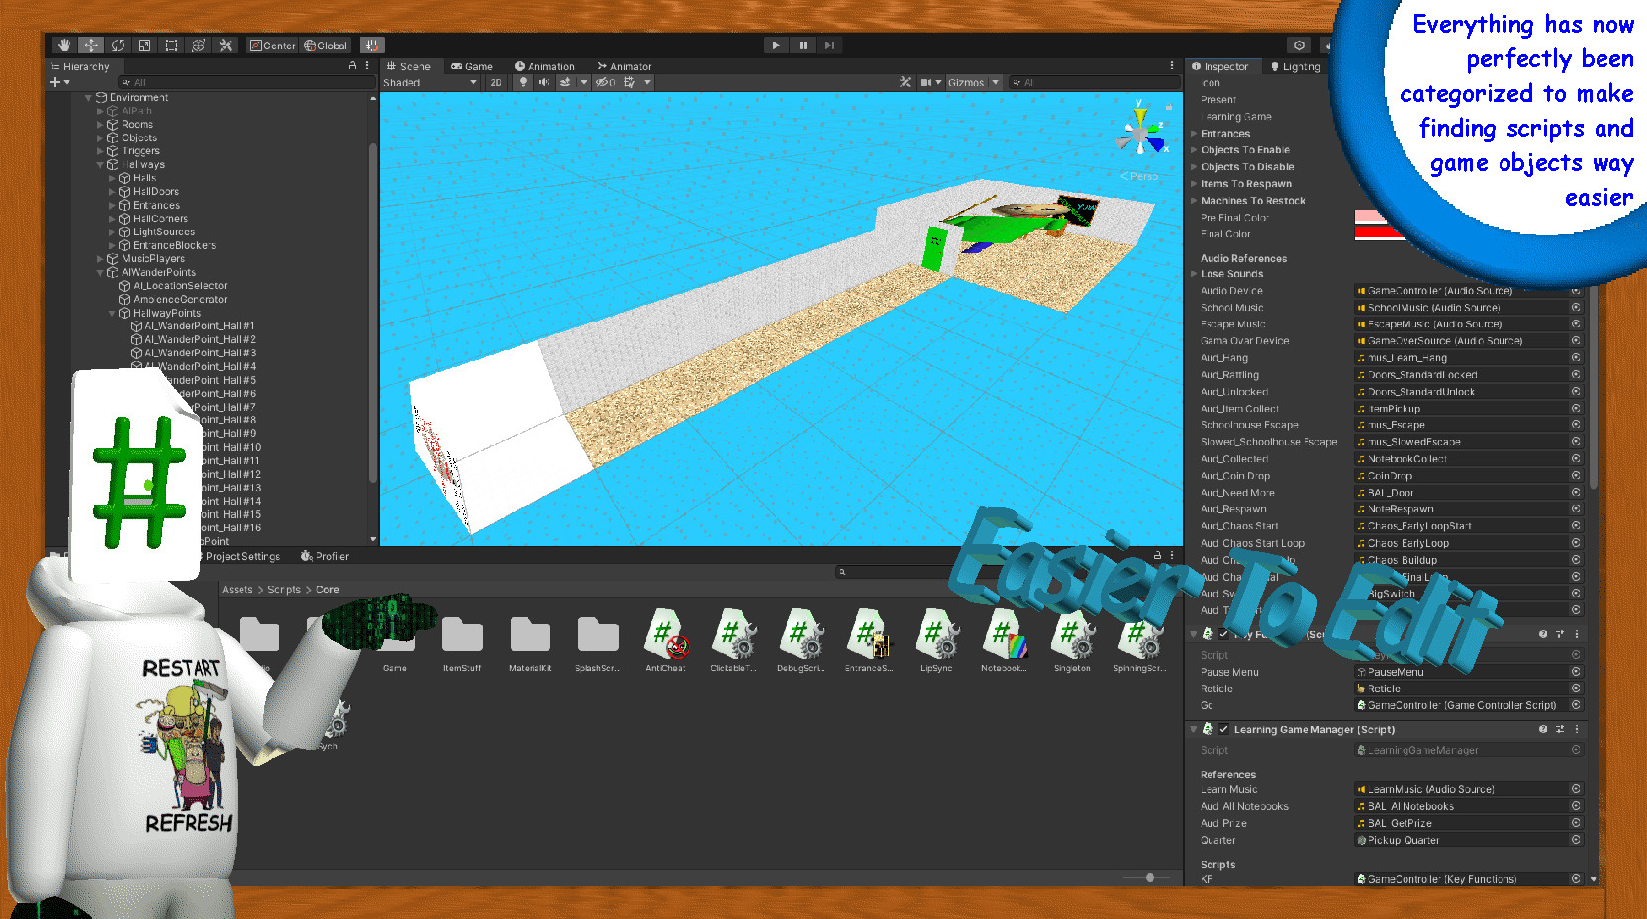Toggle scene audio speaker icon

(x=543, y=83)
